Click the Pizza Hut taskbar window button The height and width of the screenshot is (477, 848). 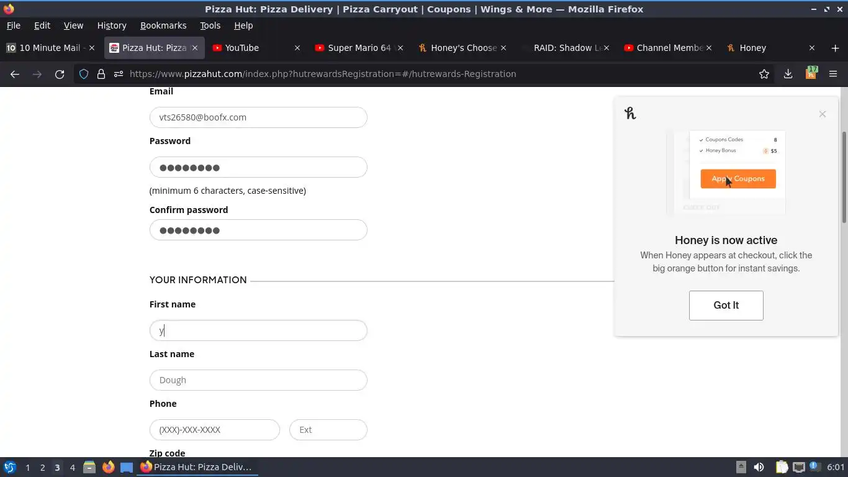tap(197, 467)
